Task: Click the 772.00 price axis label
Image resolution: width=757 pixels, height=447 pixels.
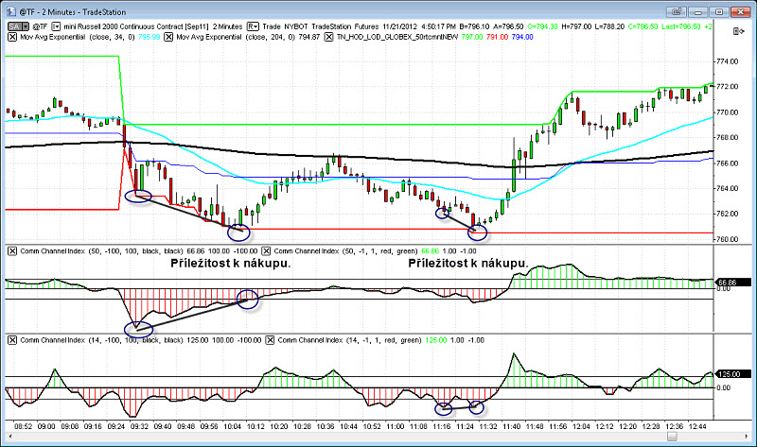Action: (x=728, y=87)
